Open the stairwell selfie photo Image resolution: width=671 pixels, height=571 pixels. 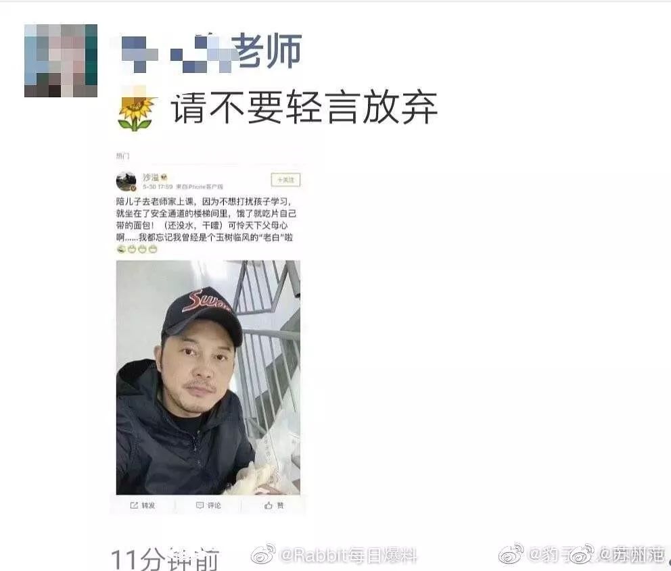208,377
